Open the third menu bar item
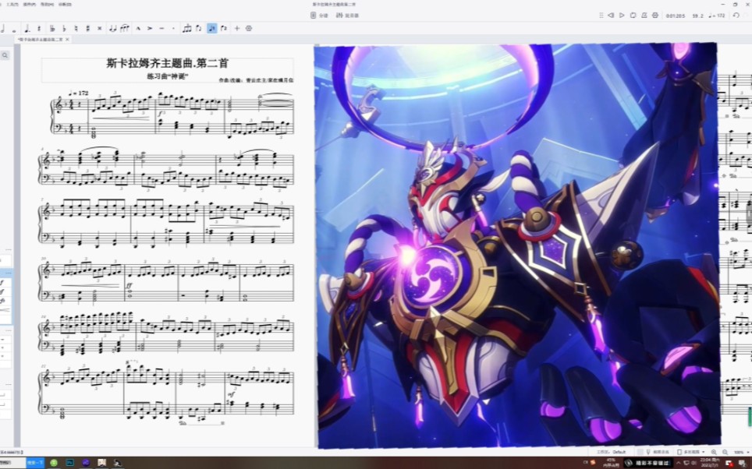This screenshot has height=469, width=752. pos(48,5)
